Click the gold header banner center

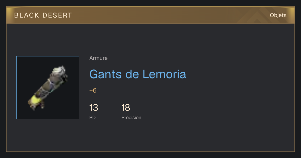pyautogui.click(x=150, y=15)
